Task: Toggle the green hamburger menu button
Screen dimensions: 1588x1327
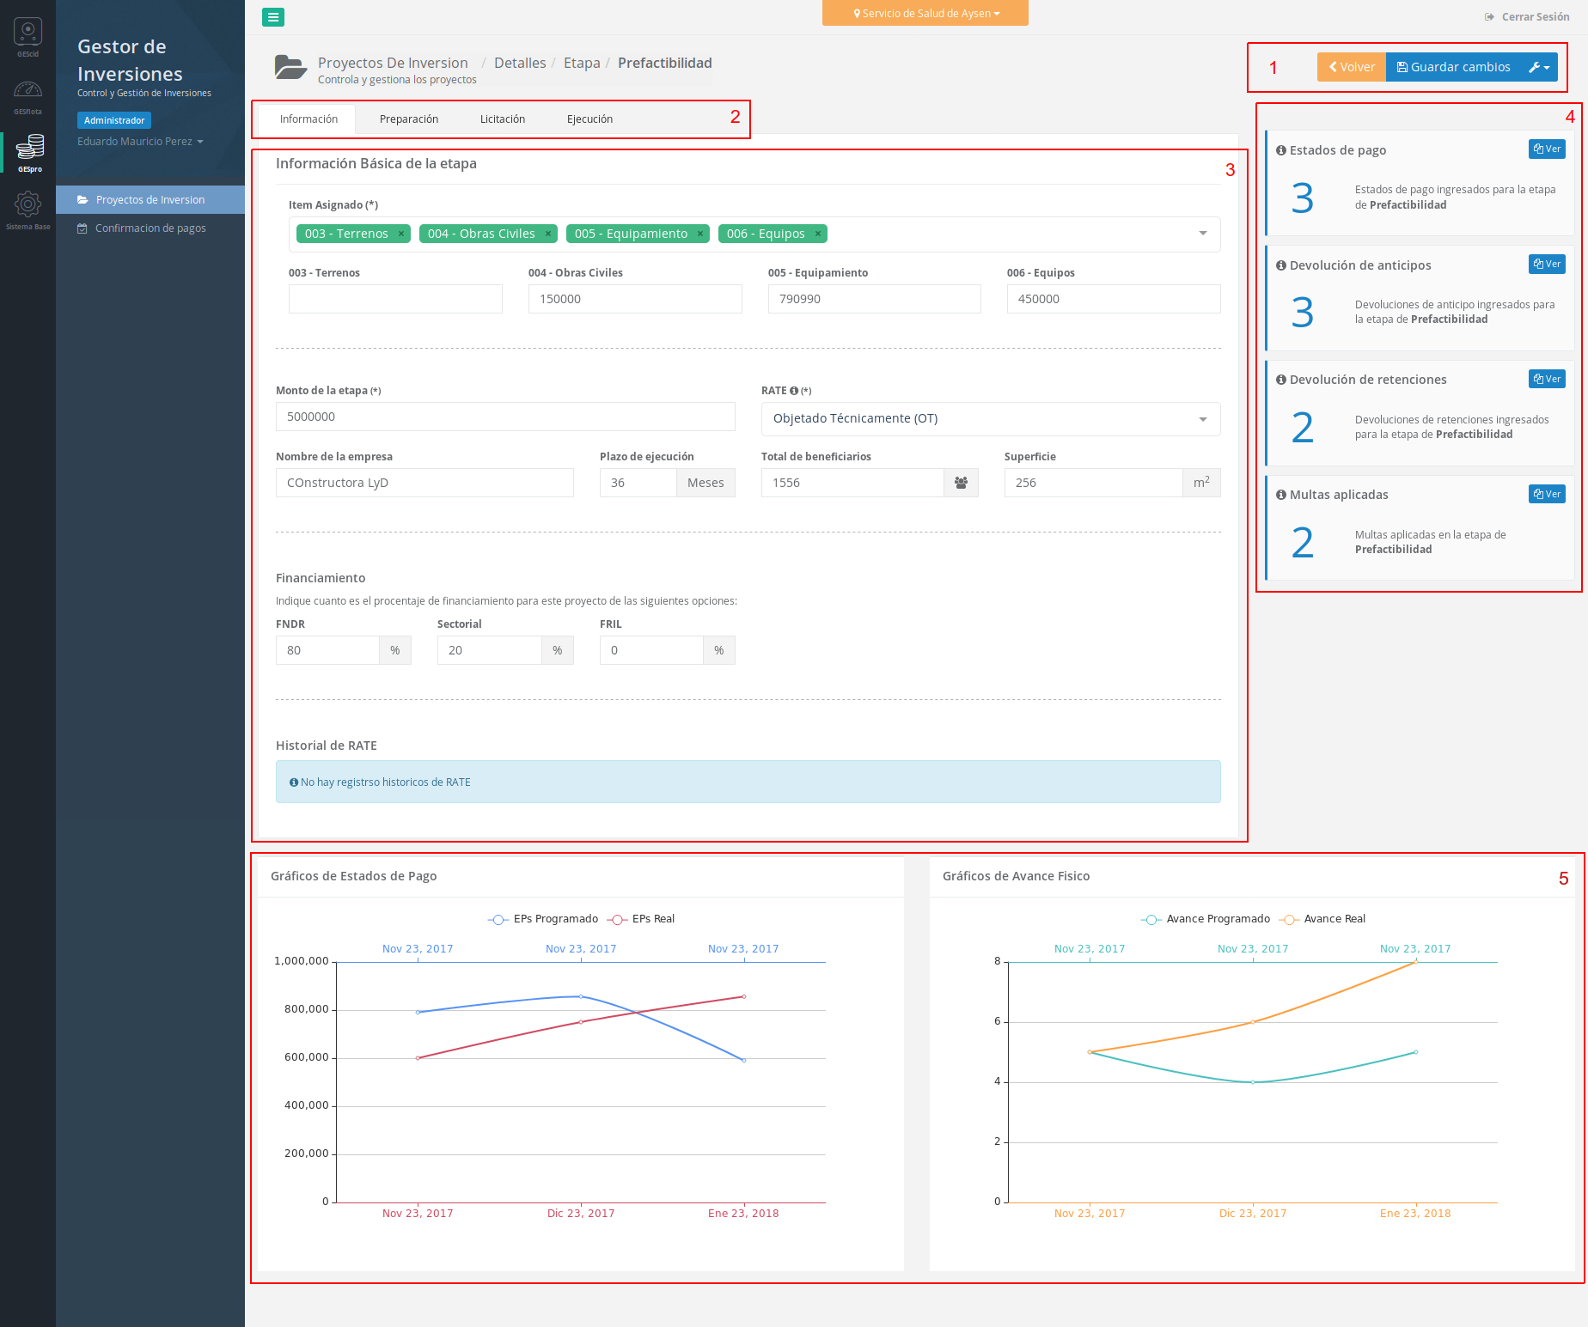Action: point(273,17)
